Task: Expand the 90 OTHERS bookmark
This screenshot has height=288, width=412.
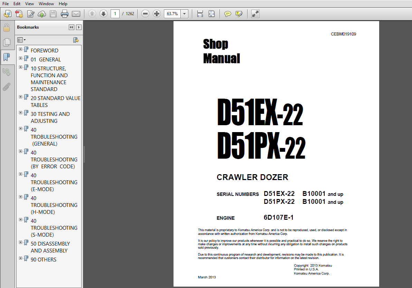Action: pyautogui.click(x=20, y=258)
